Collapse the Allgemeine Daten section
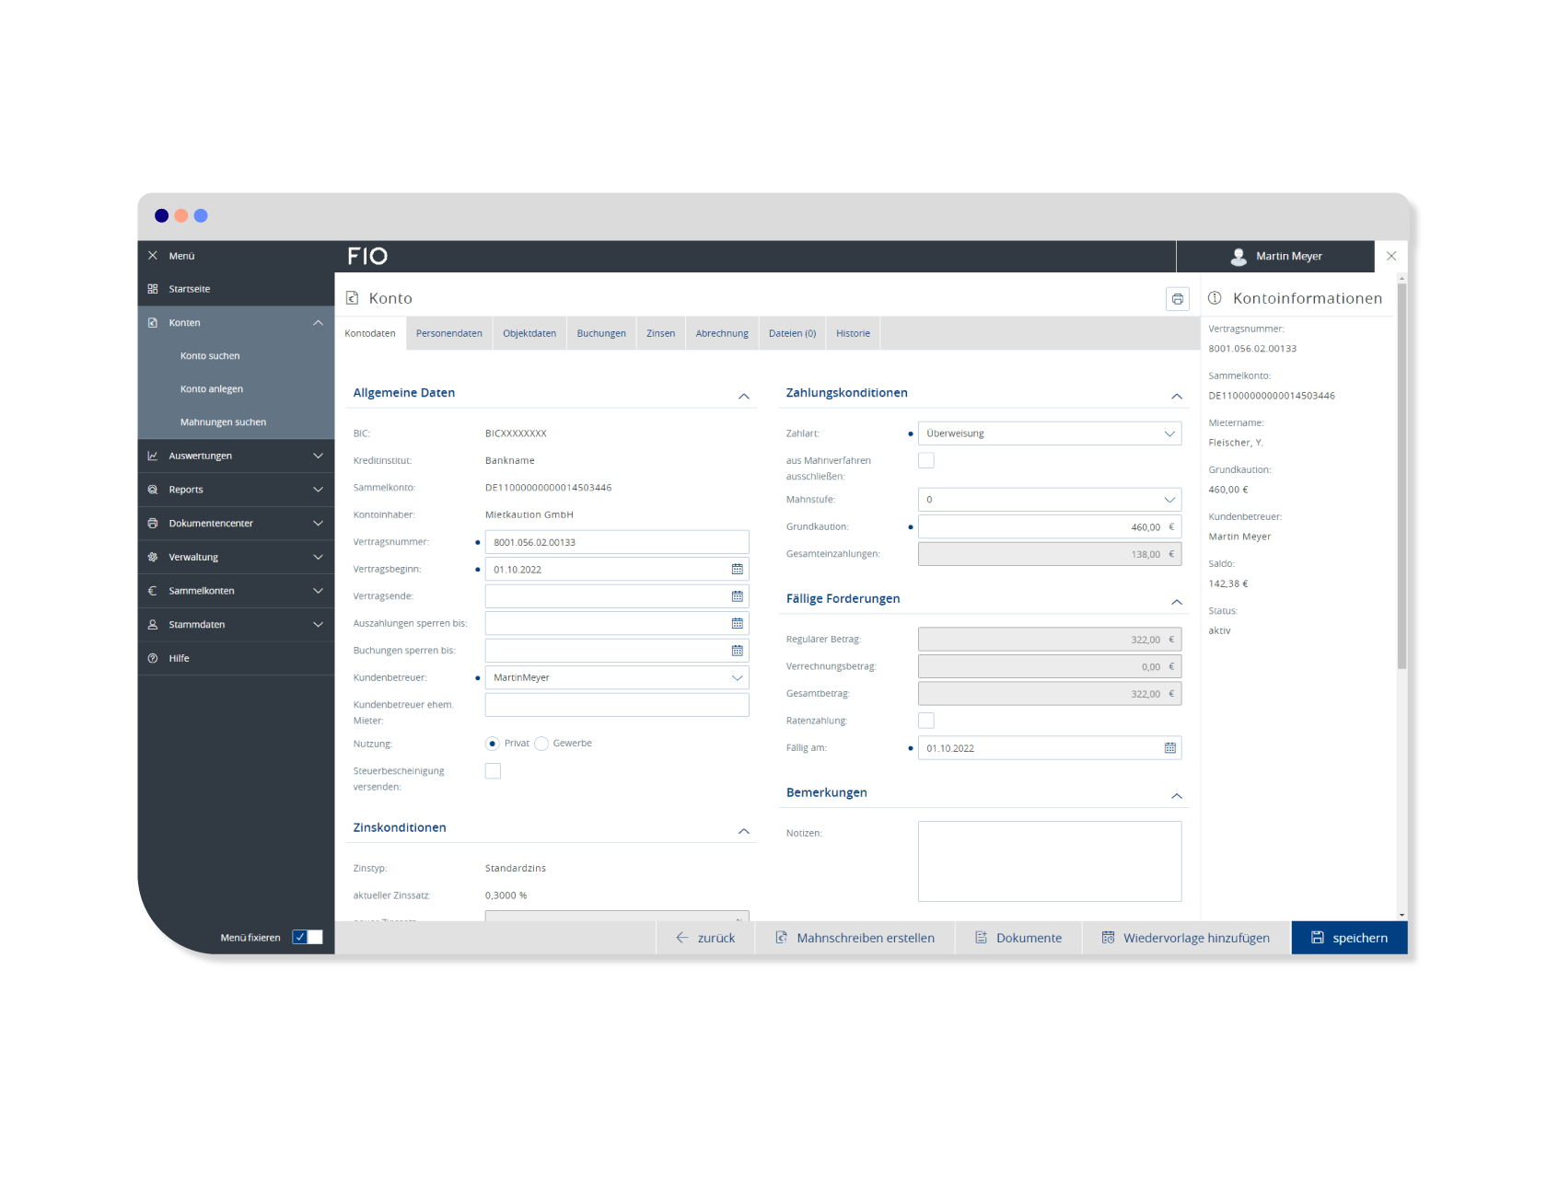Screen dimensions: 1547x1178 [744, 396]
